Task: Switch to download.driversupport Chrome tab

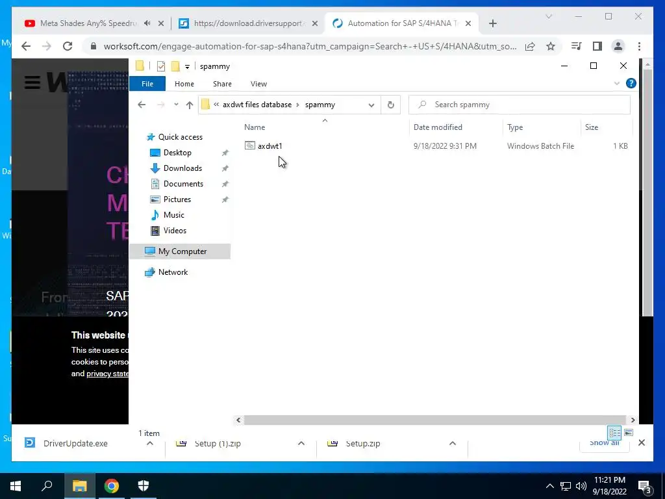Action: (249, 23)
